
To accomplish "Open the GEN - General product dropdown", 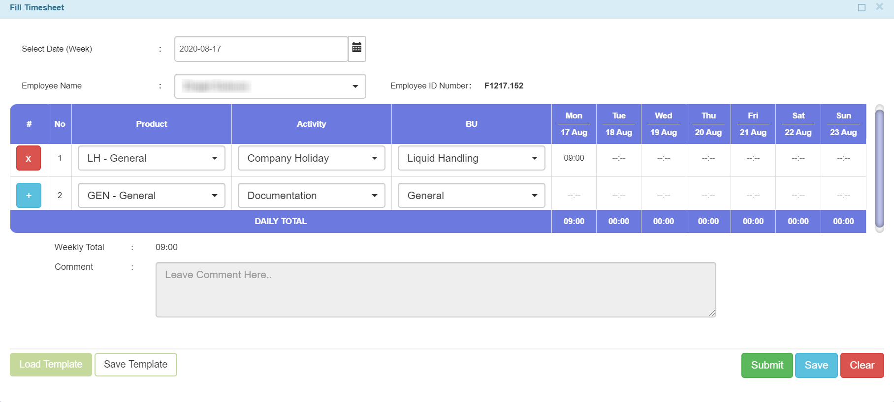I will [152, 196].
